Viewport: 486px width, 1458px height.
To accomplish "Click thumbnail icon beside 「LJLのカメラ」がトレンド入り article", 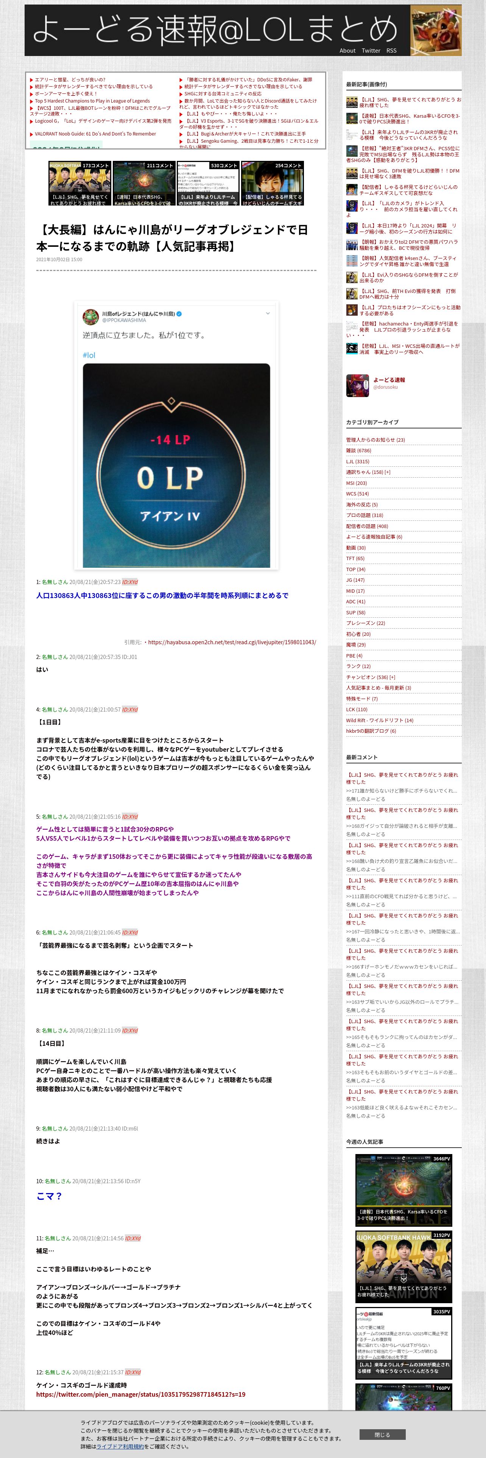I will [x=351, y=206].
